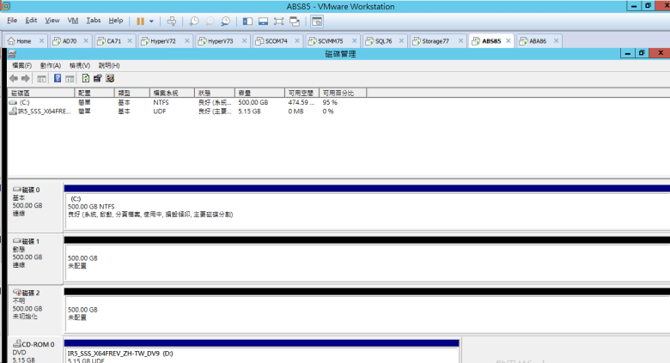Open the Tabs menu in VMware
Image resolution: width=670 pixels, height=363 pixels.
click(93, 20)
